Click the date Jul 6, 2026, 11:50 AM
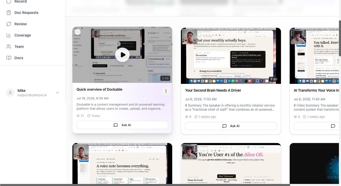Viewport: 341px width, 186px height. coord(201,99)
